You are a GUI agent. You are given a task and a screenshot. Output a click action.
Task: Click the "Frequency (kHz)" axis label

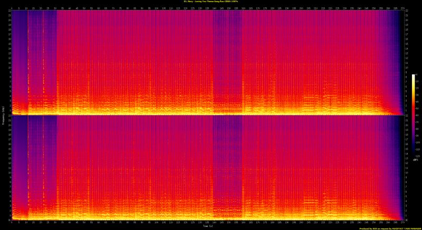pyautogui.click(x=2, y=115)
